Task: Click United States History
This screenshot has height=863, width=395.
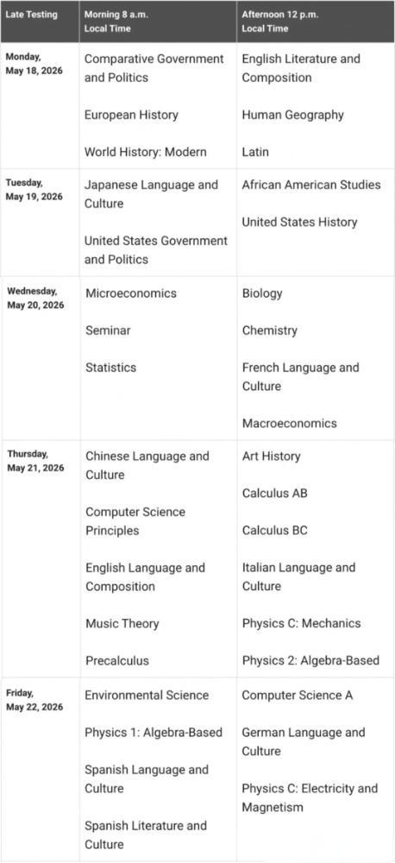Action: click(299, 222)
